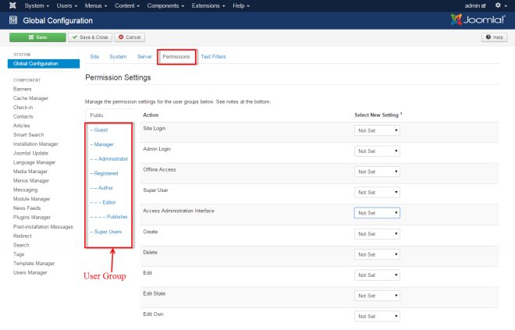The width and height of the screenshot is (515, 330).
Task: Open Post-installation Messages in the sidebar
Action: coord(43,227)
